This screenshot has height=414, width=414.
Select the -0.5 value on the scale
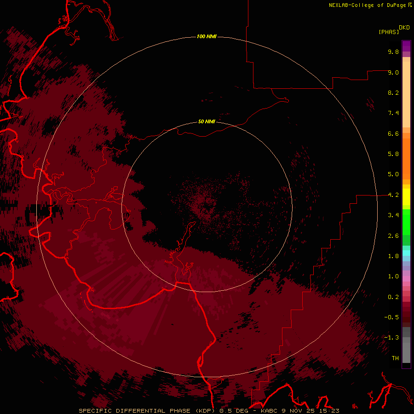pos(391,317)
